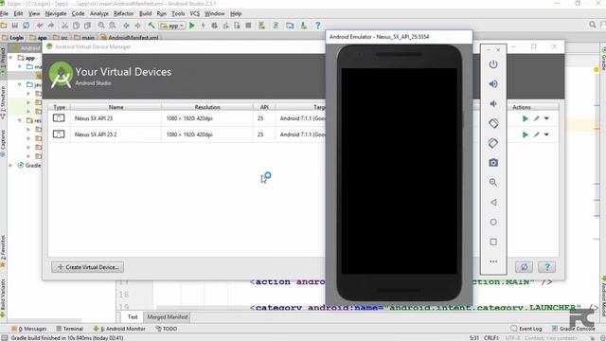Open the VCS menu

(194, 13)
